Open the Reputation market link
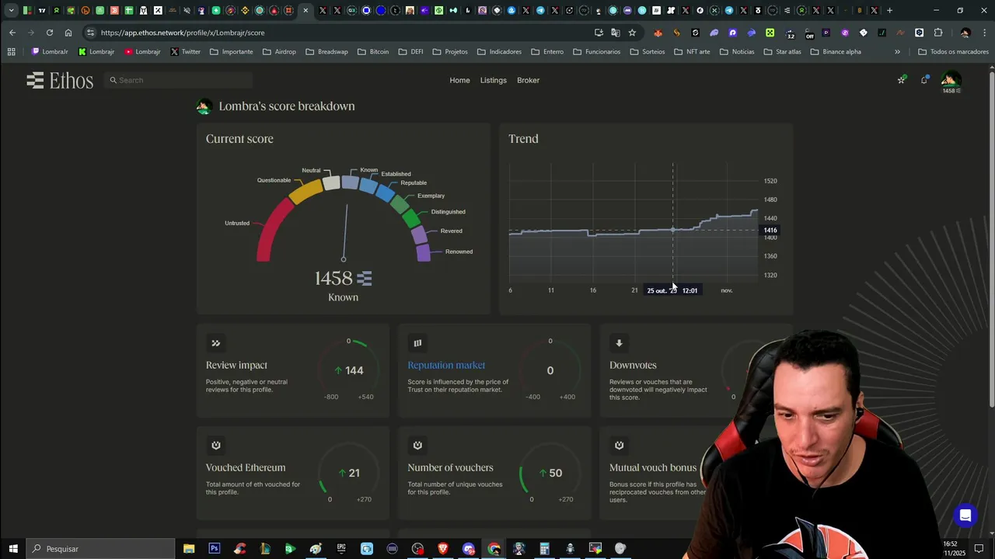 [x=446, y=365]
